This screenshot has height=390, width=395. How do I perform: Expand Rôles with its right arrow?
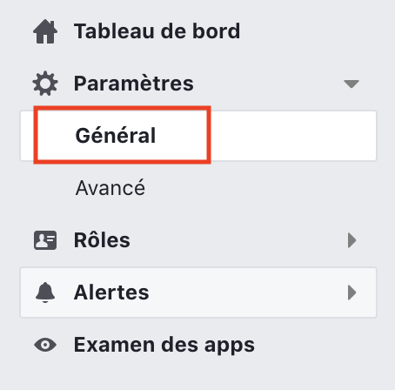351,240
